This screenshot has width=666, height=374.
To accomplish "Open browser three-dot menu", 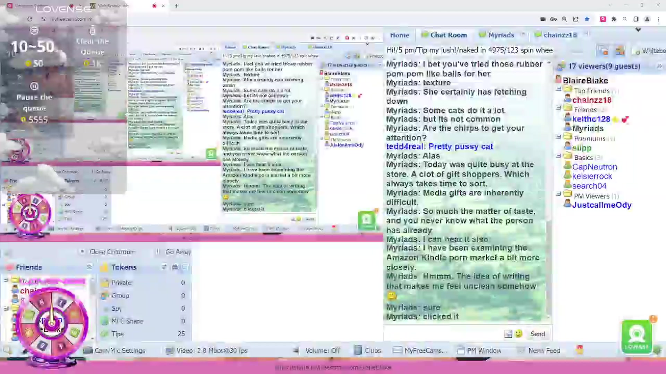I will pyautogui.click(x=658, y=19).
